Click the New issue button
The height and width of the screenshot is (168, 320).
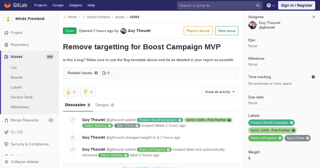[227, 31]
